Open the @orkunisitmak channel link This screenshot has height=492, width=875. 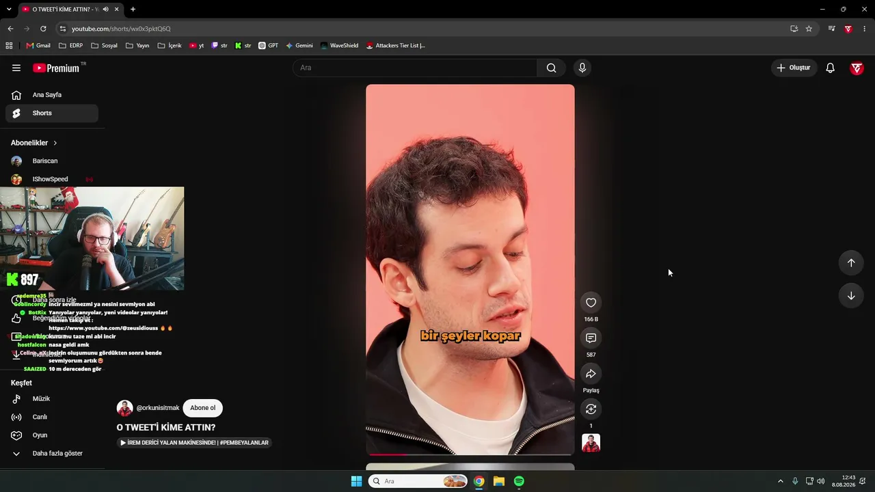coord(158,408)
